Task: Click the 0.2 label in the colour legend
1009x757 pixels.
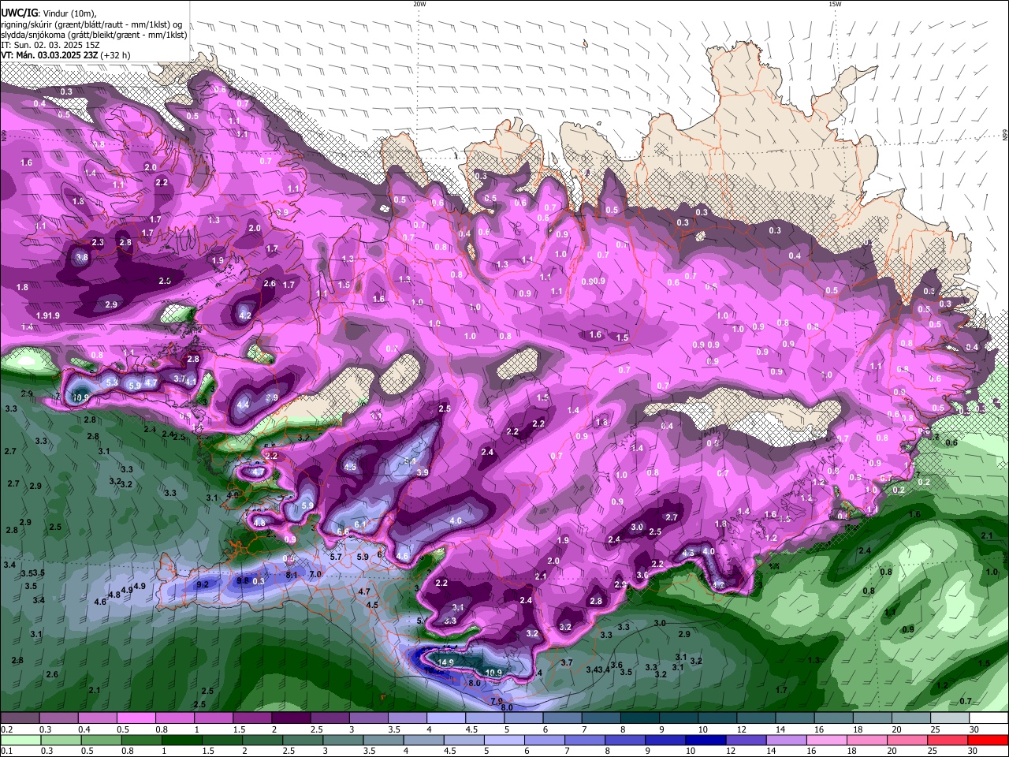Action: point(7,729)
